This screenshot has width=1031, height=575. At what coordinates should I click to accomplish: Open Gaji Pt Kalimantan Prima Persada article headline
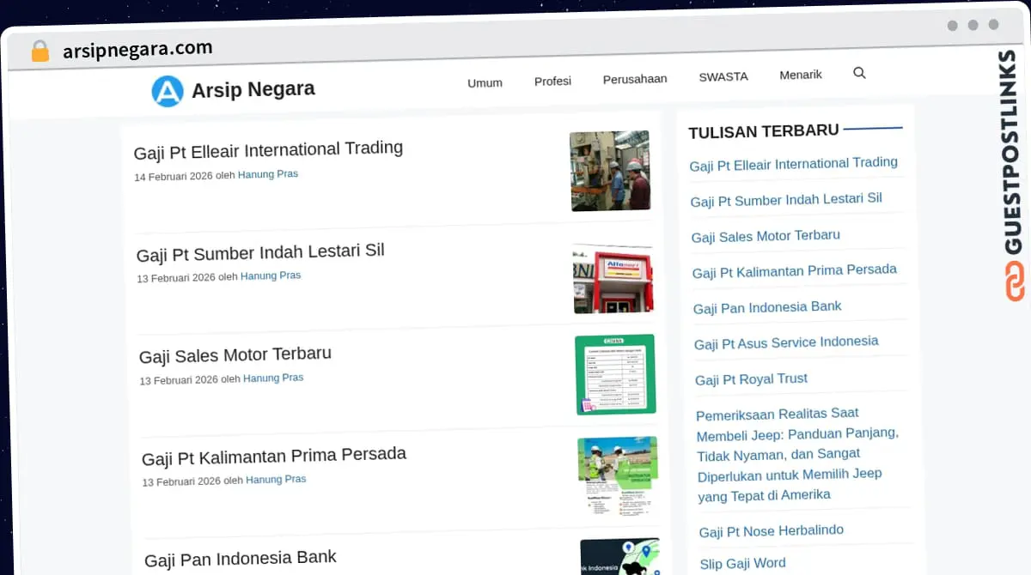[273, 455]
